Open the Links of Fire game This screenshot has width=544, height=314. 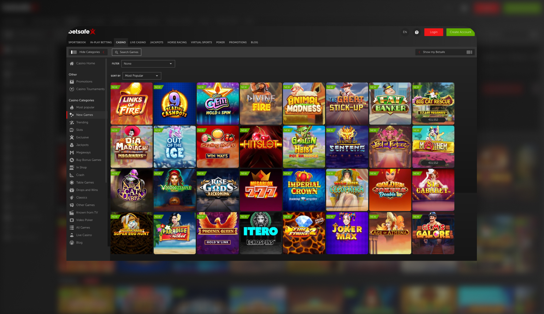pyautogui.click(x=131, y=104)
